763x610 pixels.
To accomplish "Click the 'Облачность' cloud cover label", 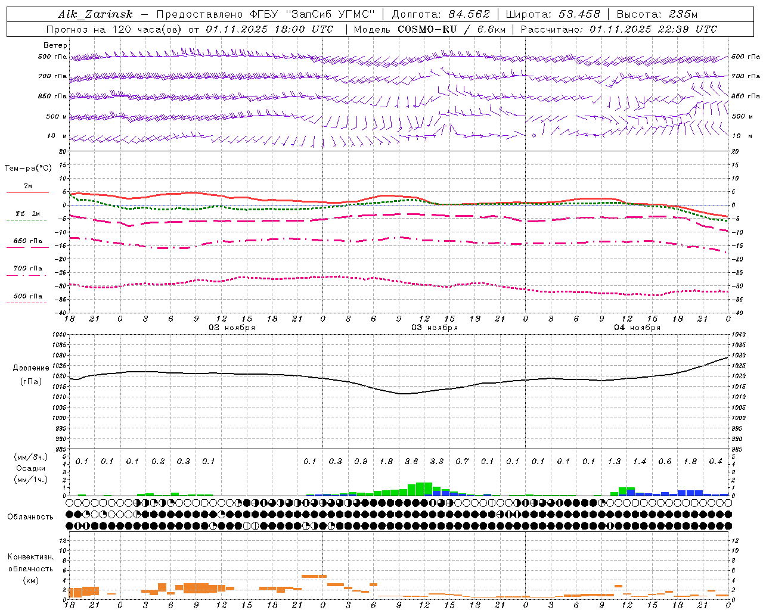I will tap(30, 517).
